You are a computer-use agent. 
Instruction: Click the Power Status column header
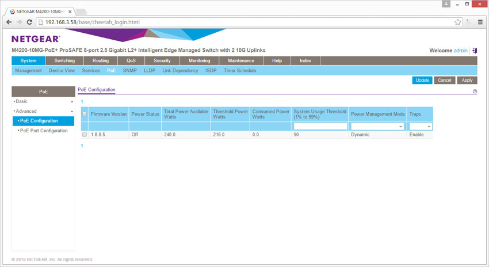pos(146,114)
